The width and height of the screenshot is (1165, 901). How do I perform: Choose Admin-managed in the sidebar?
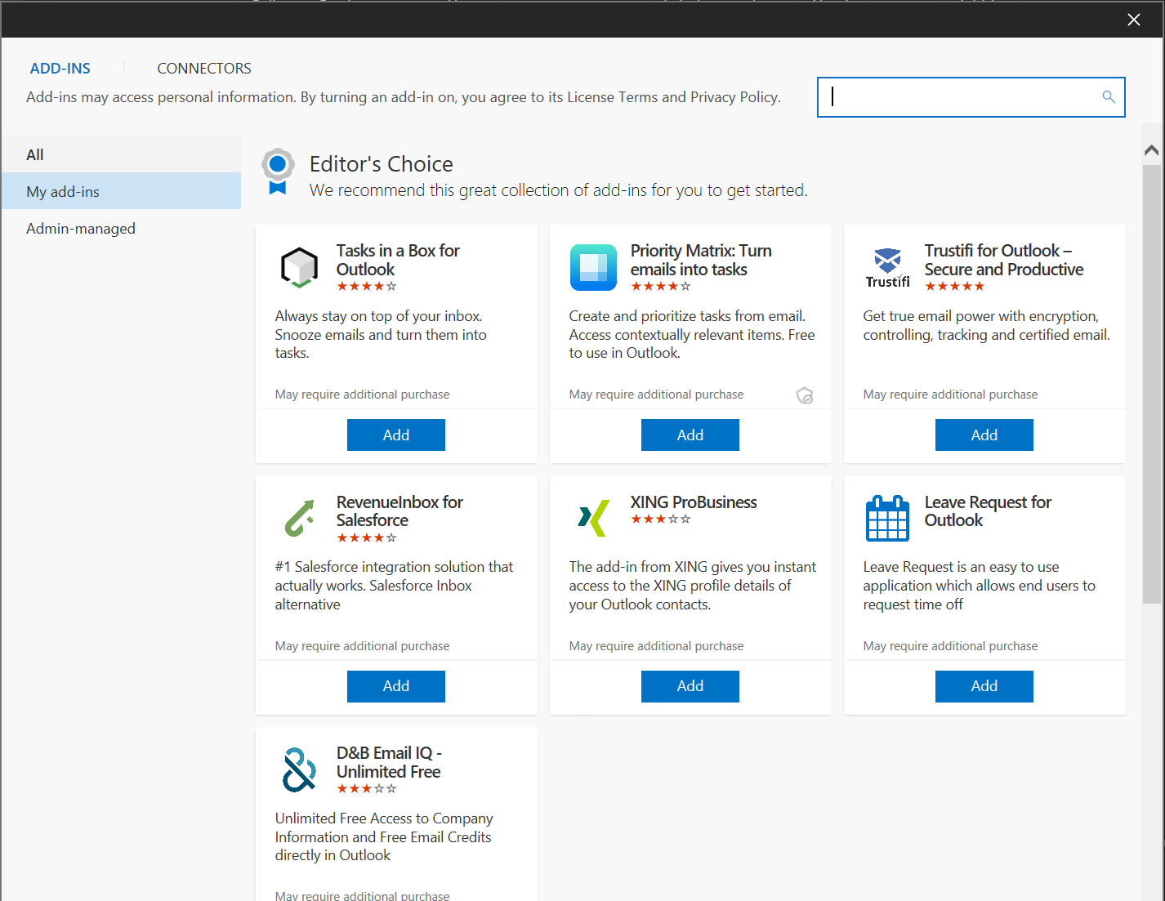click(81, 229)
